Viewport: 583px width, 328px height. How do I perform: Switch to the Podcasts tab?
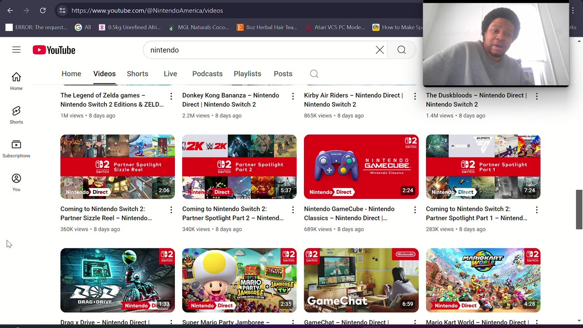pos(207,74)
